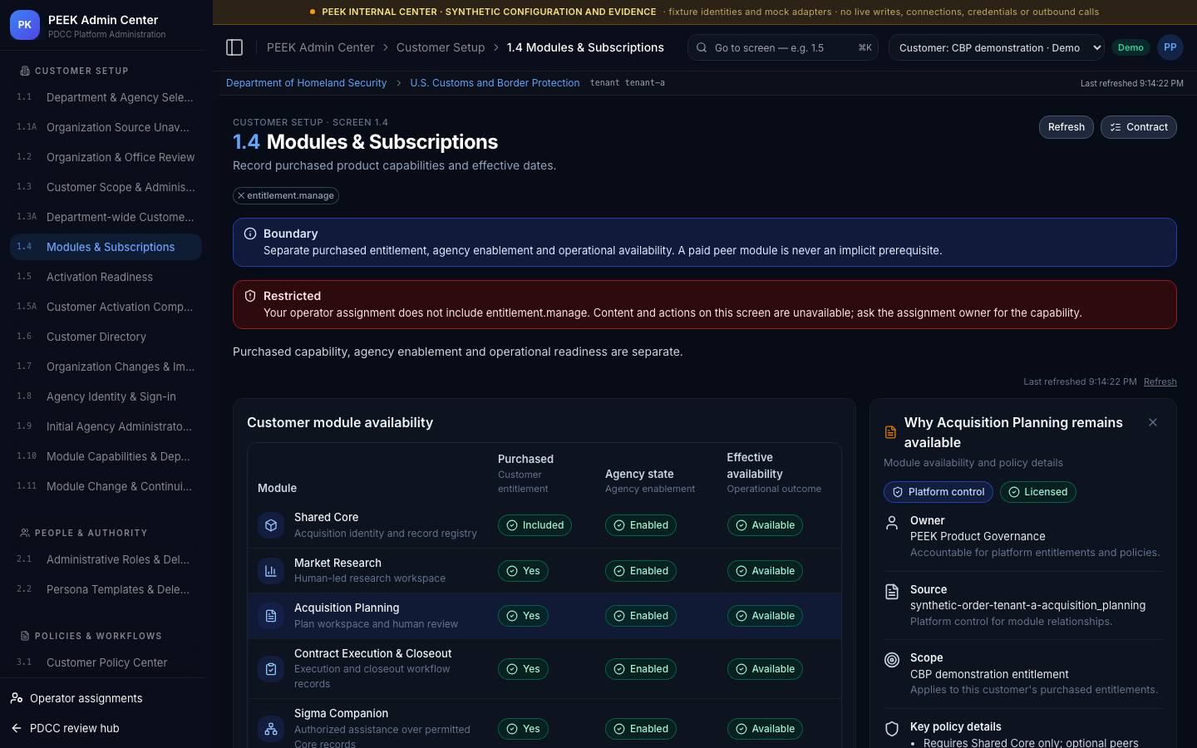The width and height of the screenshot is (1197, 748).
Task: Click the Boundary info icon
Action: click(250, 234)
